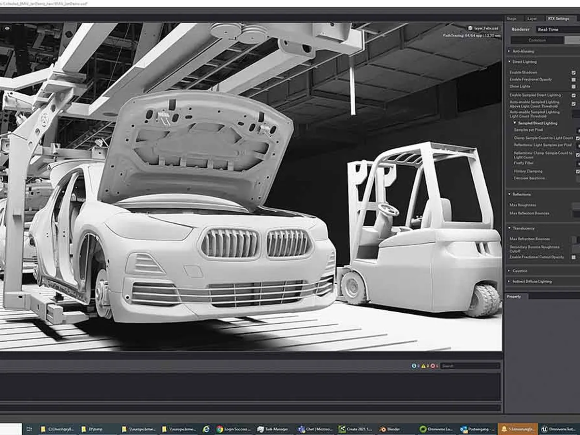Enable the Show Lights checkbox

pos(574,86)
